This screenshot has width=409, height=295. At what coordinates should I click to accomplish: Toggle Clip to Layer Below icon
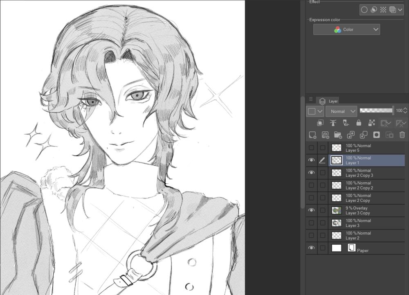(320, 123)
